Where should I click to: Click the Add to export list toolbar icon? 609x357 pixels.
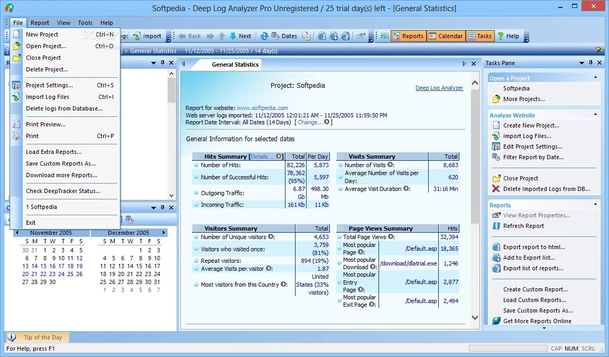click(333, 36)
